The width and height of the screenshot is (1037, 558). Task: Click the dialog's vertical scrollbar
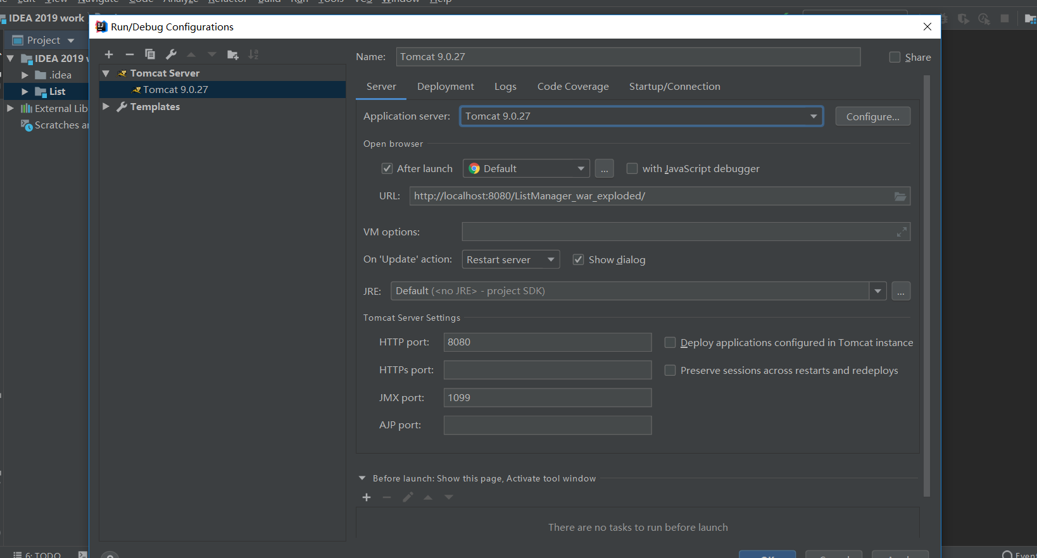(x=927, y=286)
